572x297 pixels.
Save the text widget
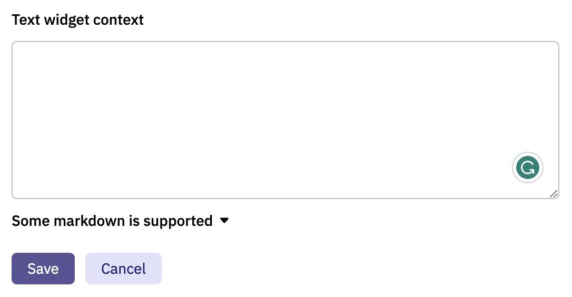pos(43,269)
